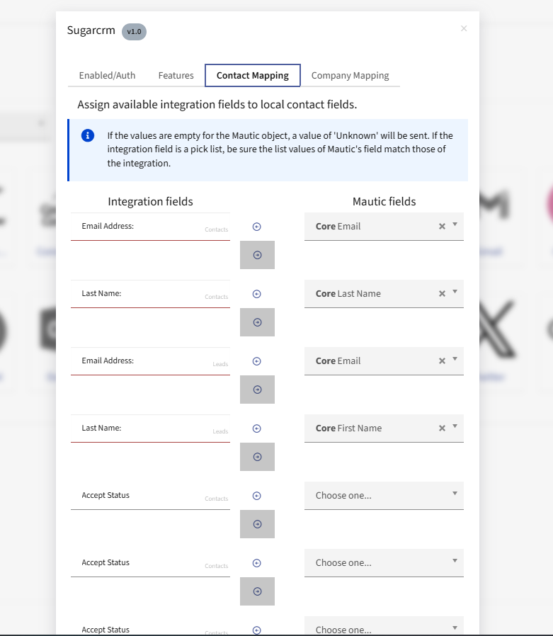This screenshot has width=553, height=636.
Task: Close the Sugarcrm dialog with the X
Action: 464,28
